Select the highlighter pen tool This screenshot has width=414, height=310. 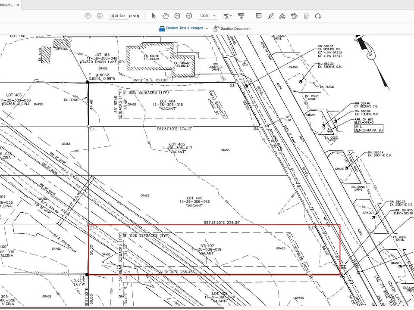[x=270, y=16]
